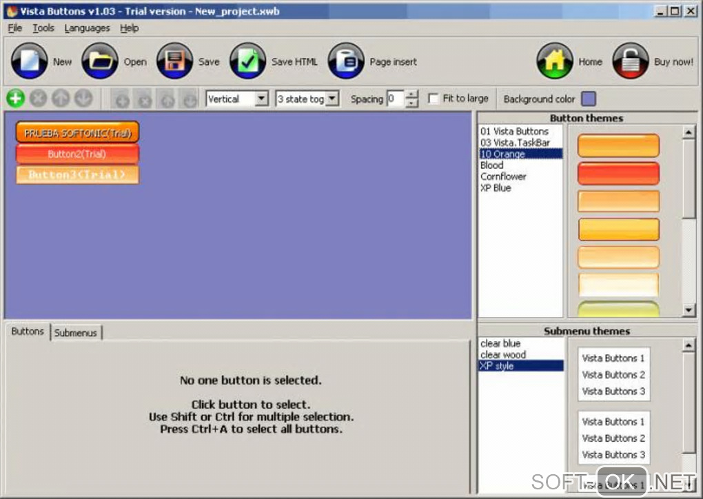The image size is (703, 499).
Task: Choose the 01 Vista Buttons theme
Action: click(520, 132)
